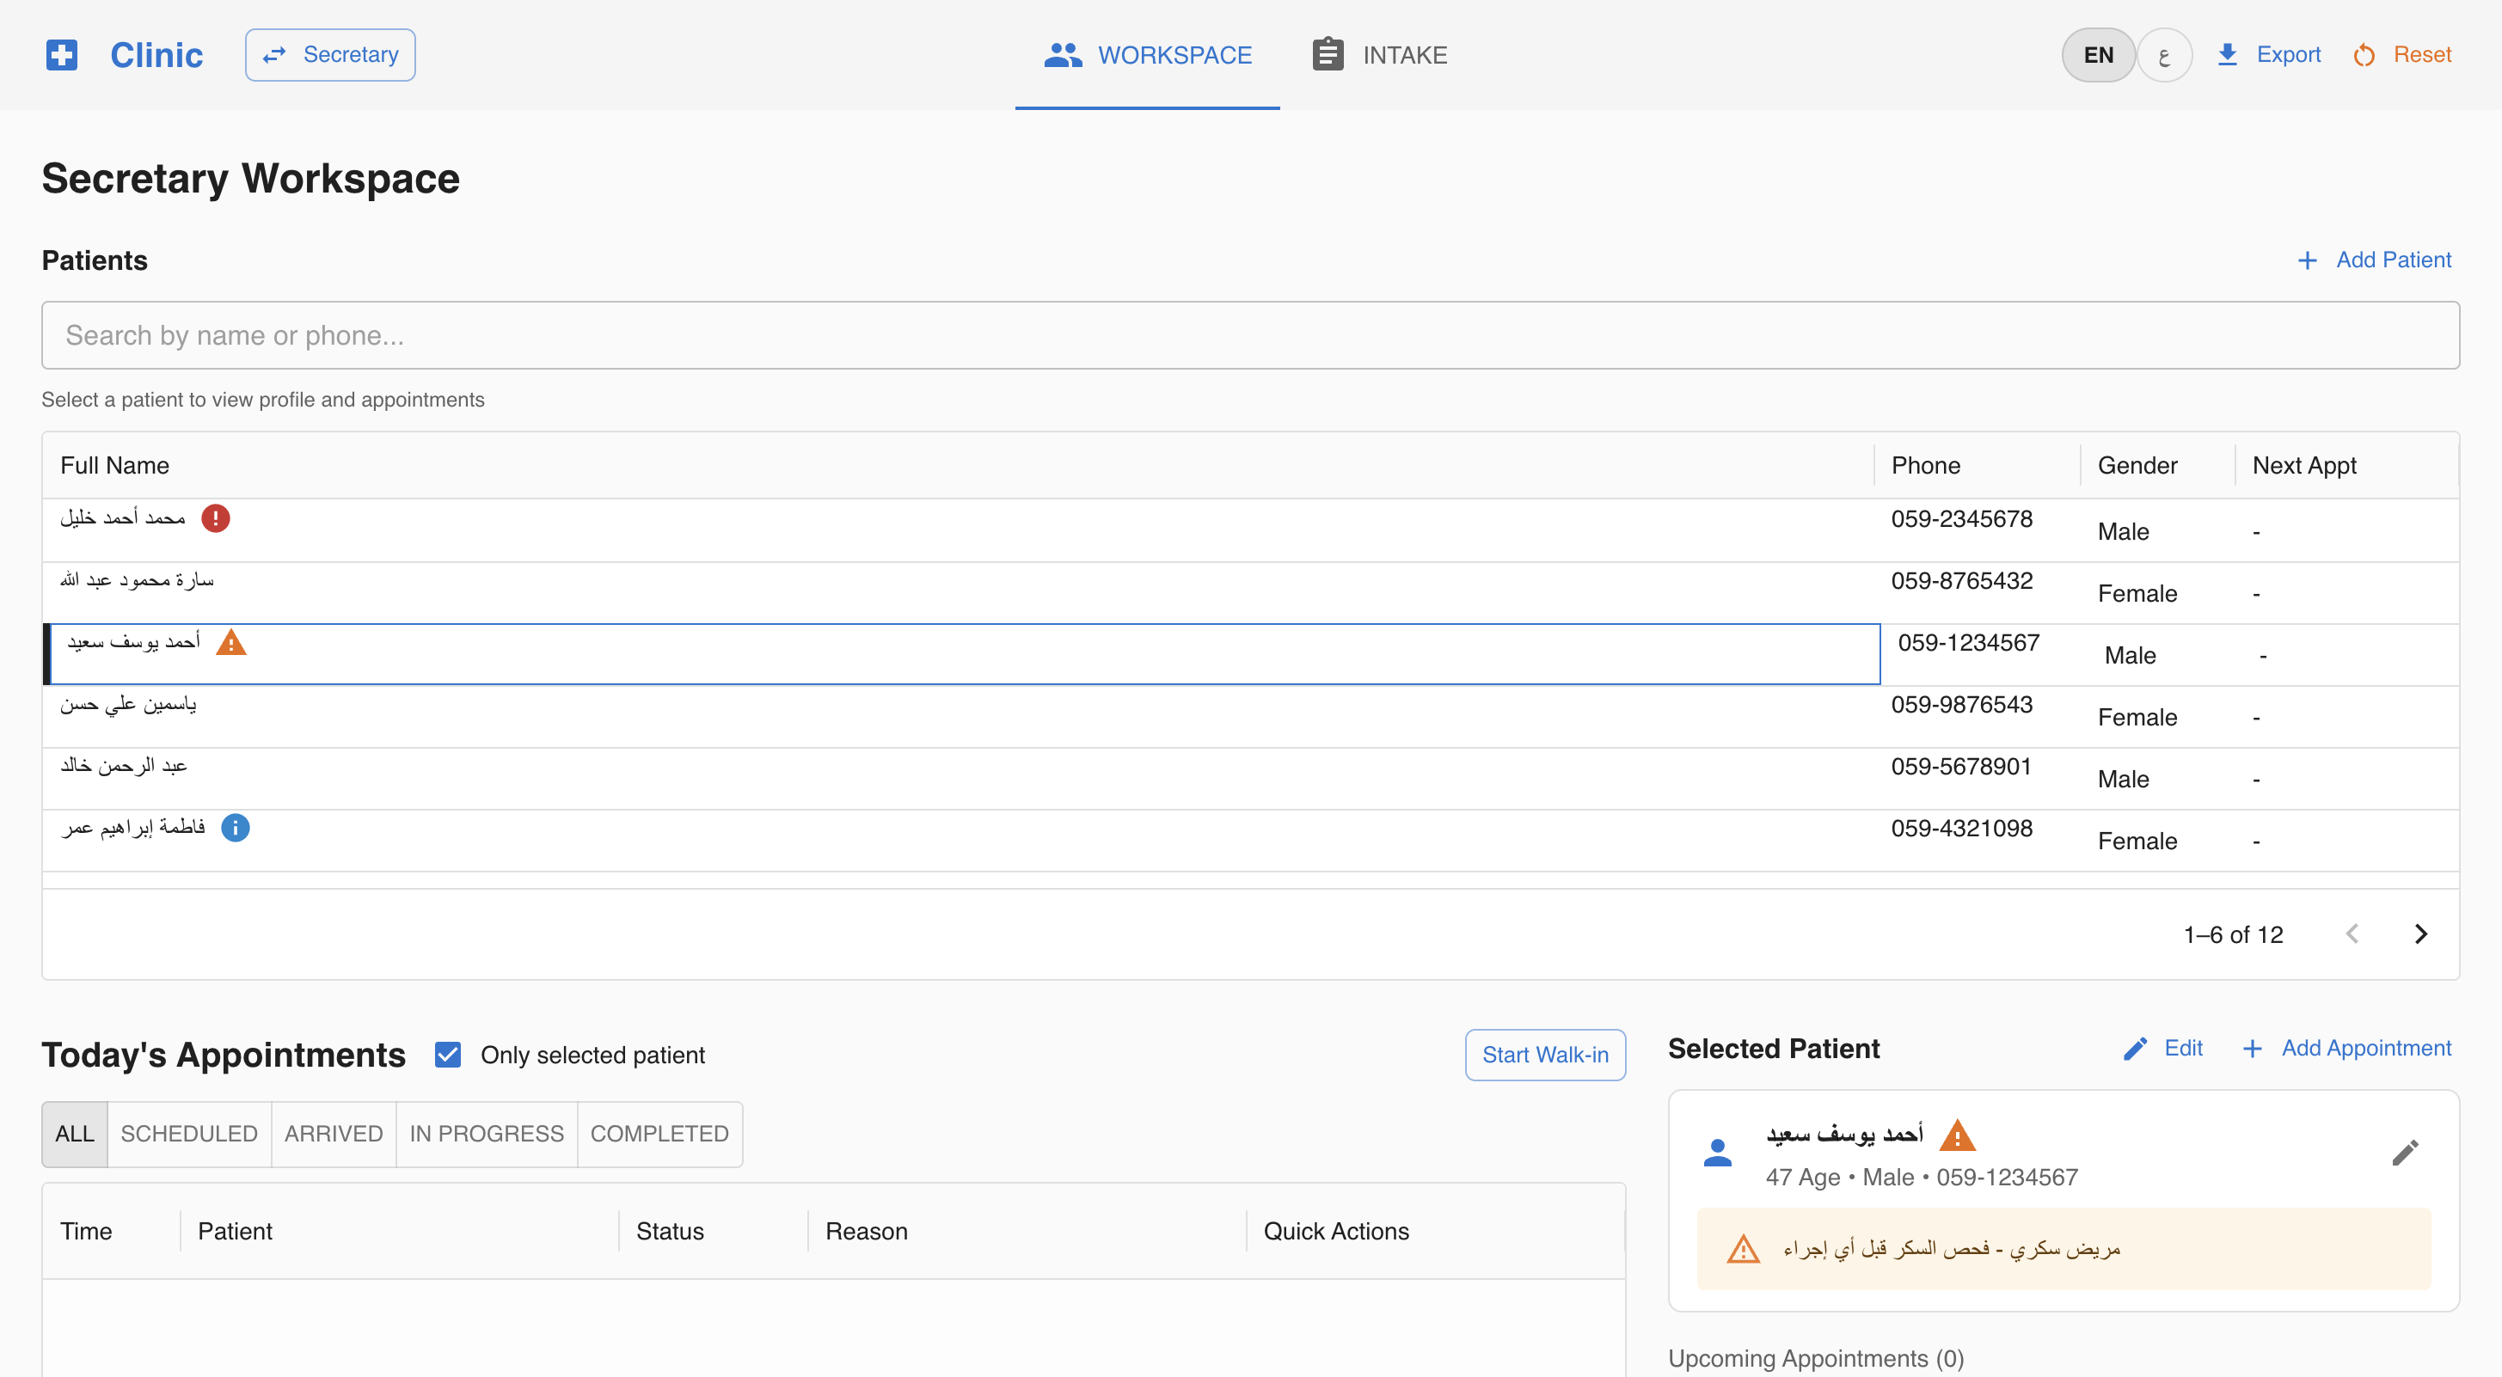Screen dimensions: 2502x1377
Task: Click the red alert icon beside the first patient's name
Action: click(x=215, y=518)
